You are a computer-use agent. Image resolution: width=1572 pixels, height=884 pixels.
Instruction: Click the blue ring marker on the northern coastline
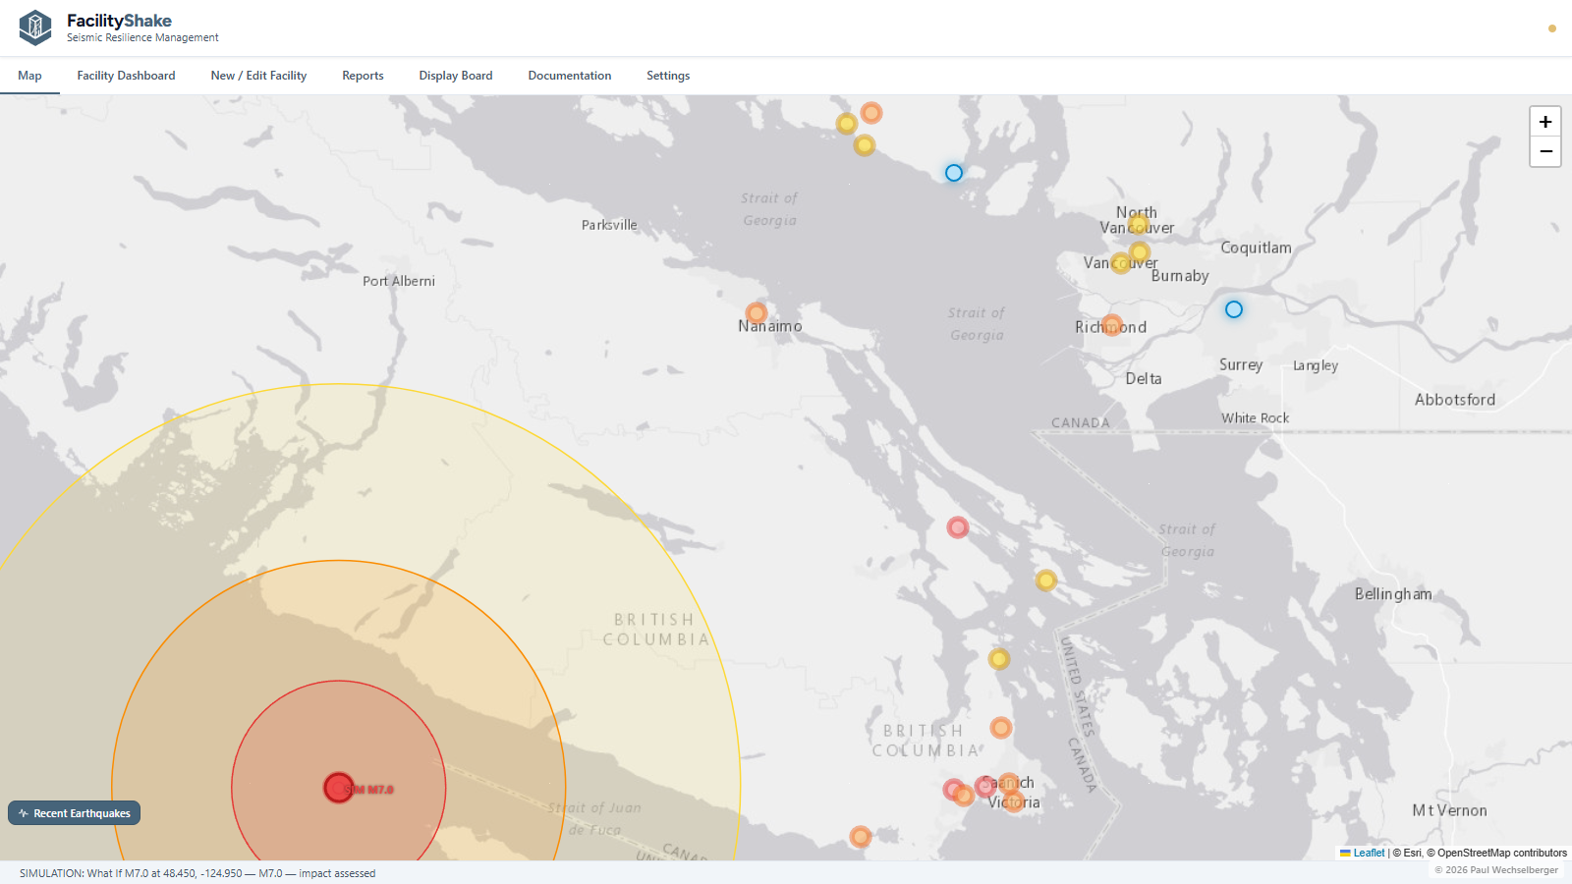point(954,173)
